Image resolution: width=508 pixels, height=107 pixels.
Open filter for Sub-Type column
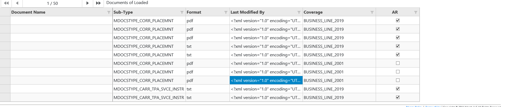point(182,12)
